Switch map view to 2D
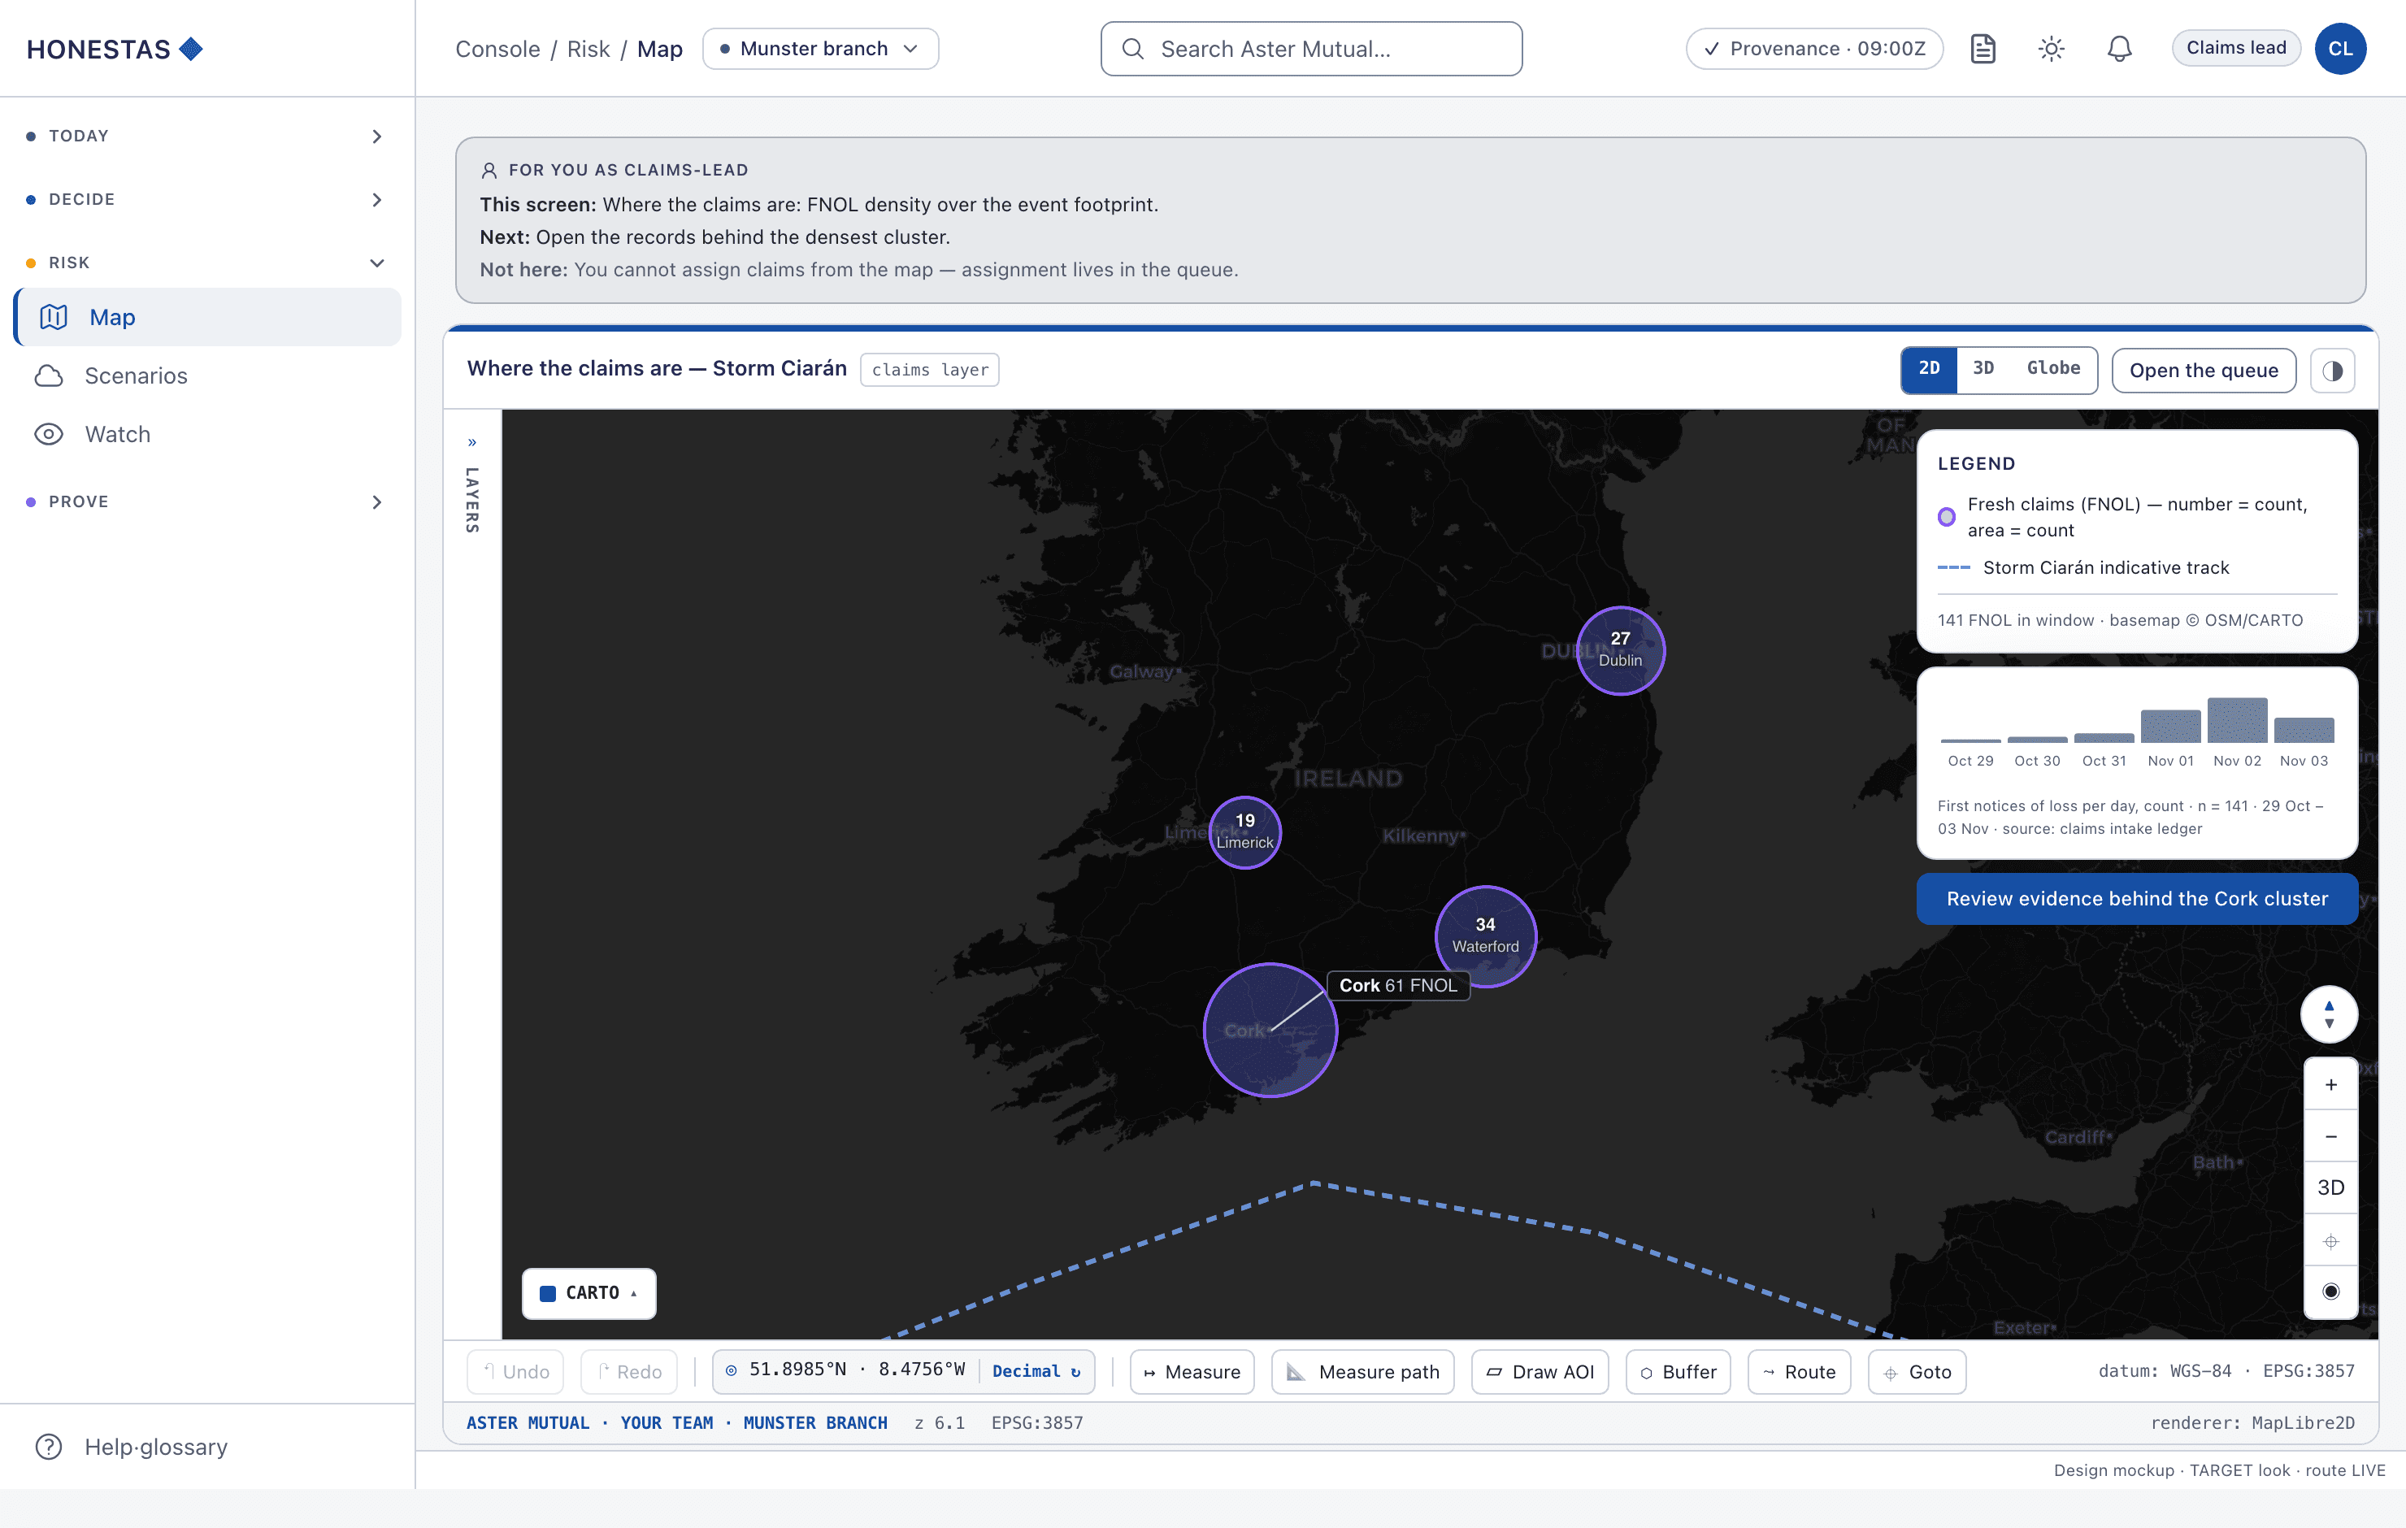 [1928, 369]
